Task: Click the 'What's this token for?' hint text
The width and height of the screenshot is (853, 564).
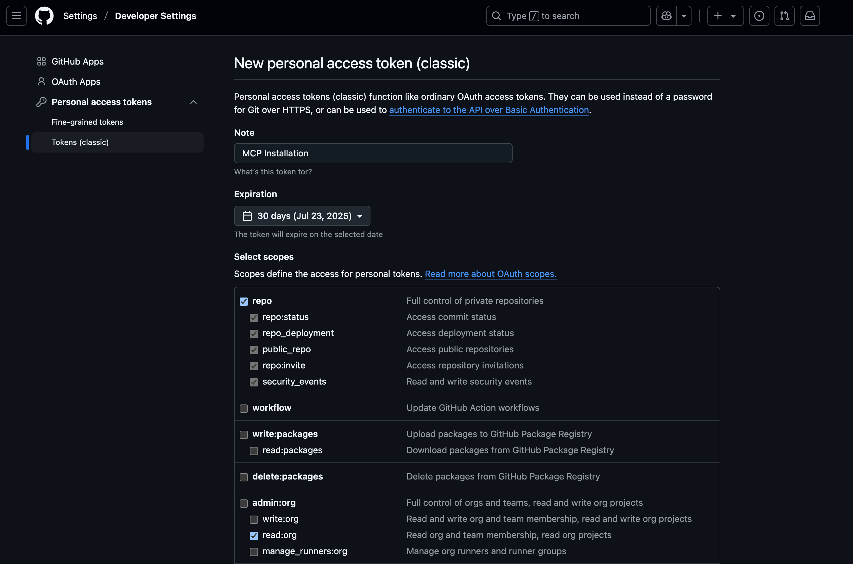Action: coord(273,172)
